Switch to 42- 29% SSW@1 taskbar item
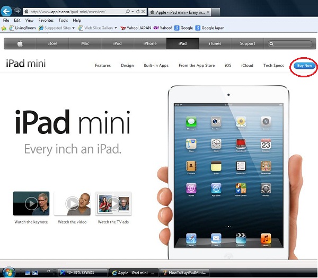 point(83,273)
